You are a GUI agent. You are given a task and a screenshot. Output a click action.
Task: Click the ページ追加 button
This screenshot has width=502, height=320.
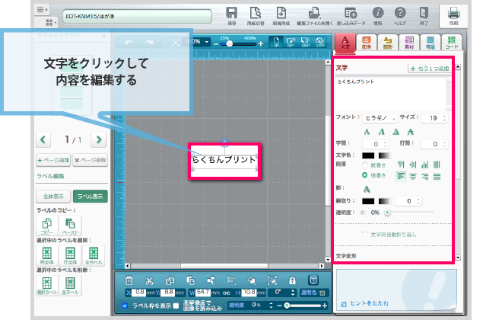[x=53, y=160]
